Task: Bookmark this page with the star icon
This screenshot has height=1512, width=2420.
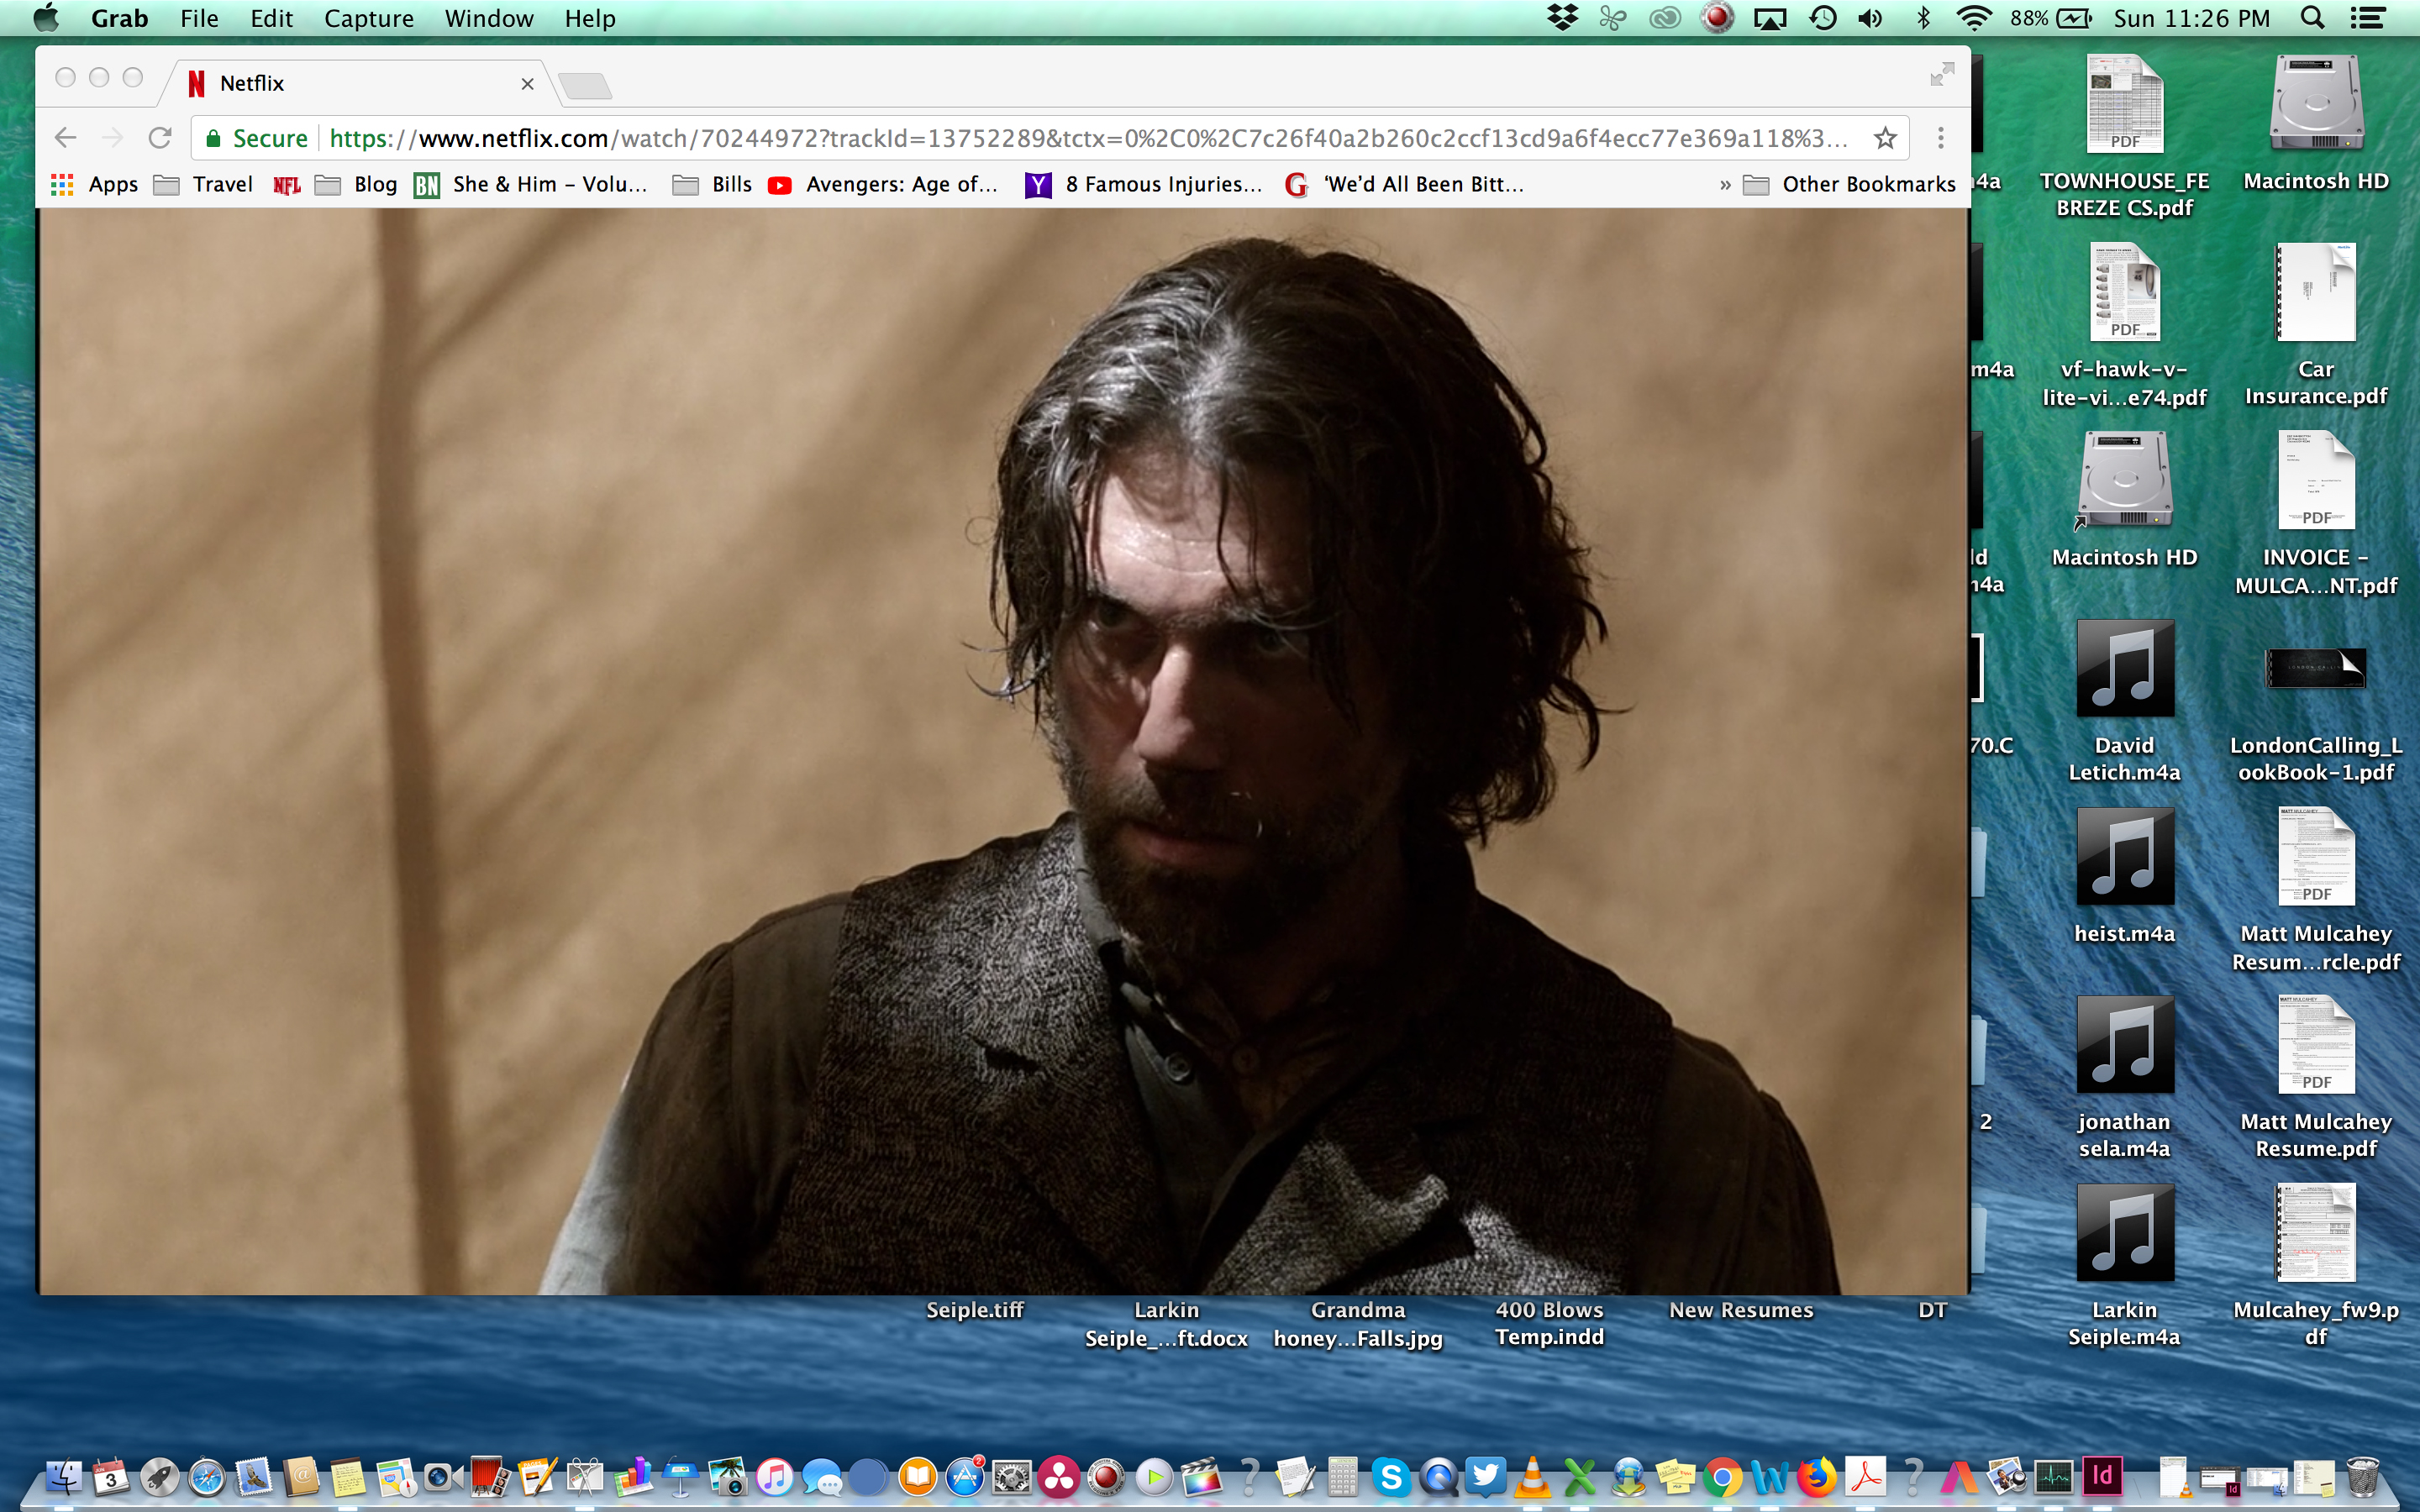Action: [1885, 138]
